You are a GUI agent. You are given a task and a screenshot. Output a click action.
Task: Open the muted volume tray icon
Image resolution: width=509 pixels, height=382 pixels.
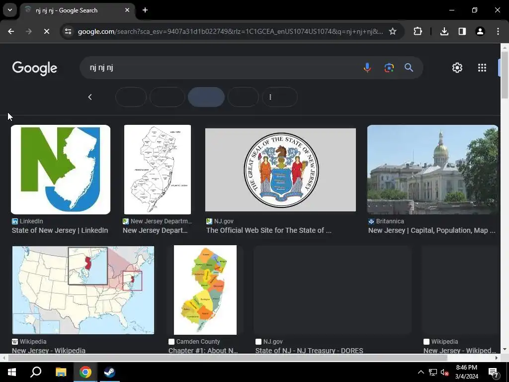coord(445,372)
